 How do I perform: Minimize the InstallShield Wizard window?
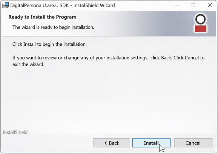tap(176, 5)
